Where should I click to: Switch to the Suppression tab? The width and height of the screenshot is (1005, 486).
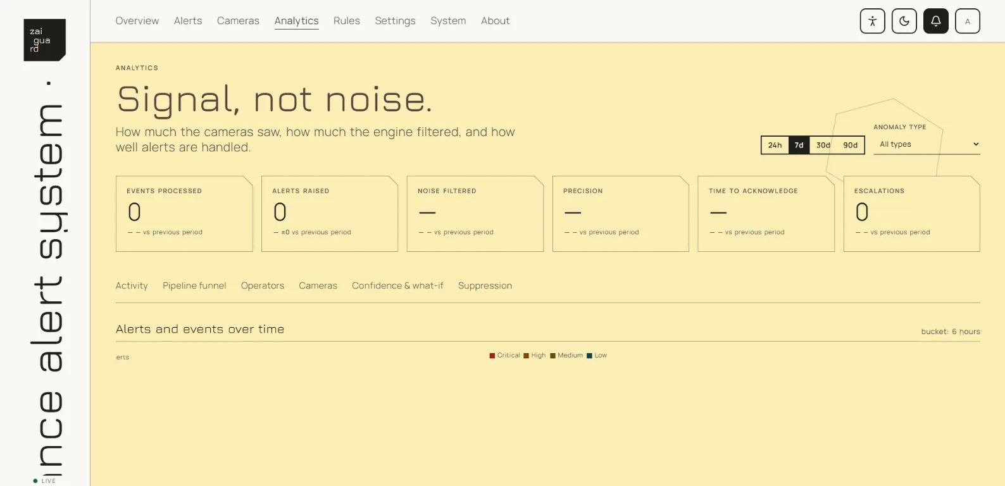point(485,286)
